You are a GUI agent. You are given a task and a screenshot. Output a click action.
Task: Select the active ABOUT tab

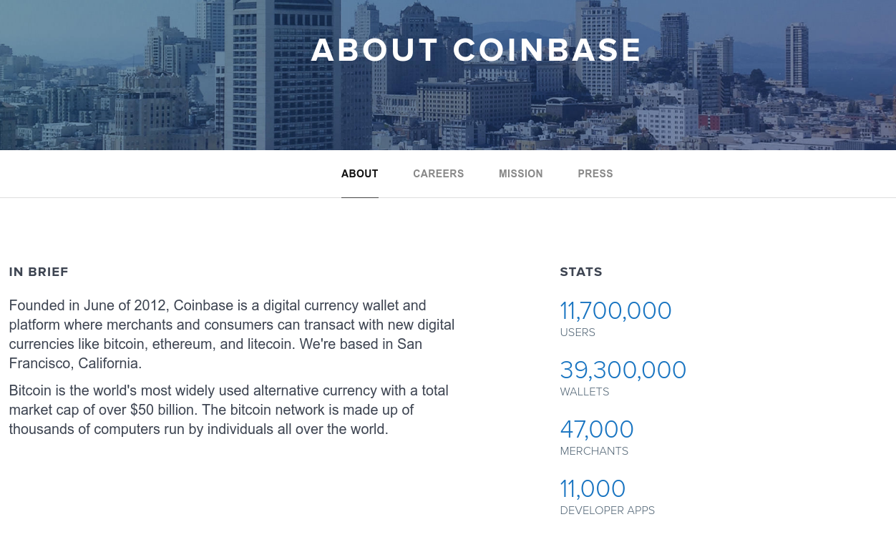[360, 174]
